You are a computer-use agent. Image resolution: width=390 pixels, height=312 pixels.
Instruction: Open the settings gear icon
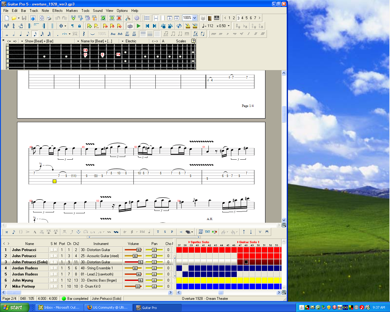[x=137, y=18]
